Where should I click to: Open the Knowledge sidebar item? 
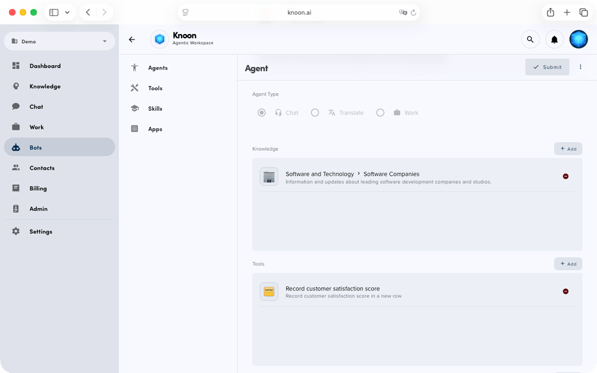(x=45, y=86)
